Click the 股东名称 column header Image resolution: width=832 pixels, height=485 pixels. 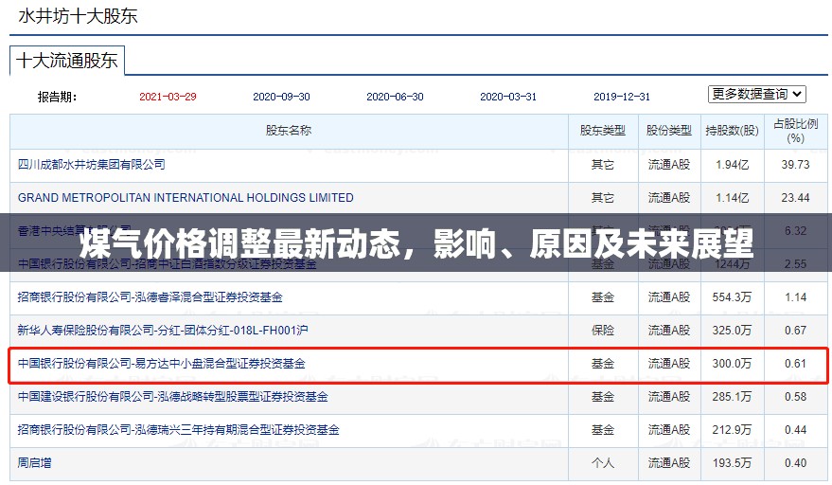coord(289,131)
